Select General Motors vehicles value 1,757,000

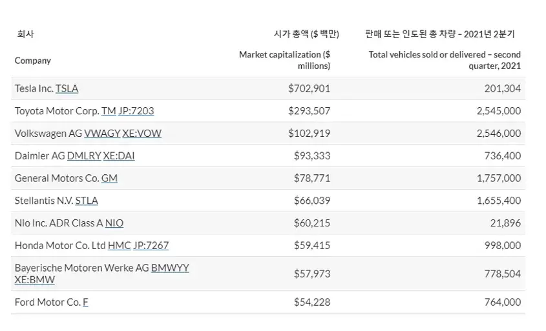[499, 178]
